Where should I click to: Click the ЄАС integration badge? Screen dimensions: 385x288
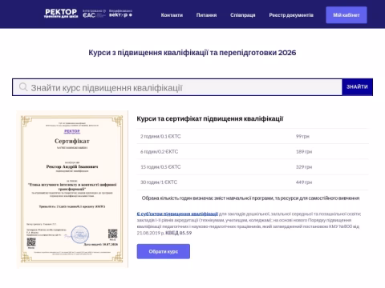point(94,14)
